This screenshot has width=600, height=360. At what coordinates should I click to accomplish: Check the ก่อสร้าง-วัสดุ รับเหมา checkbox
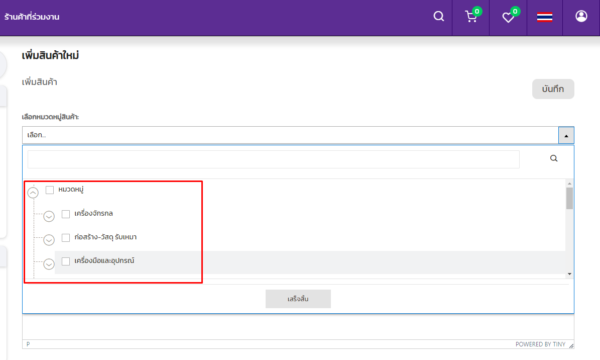[66, 238]
